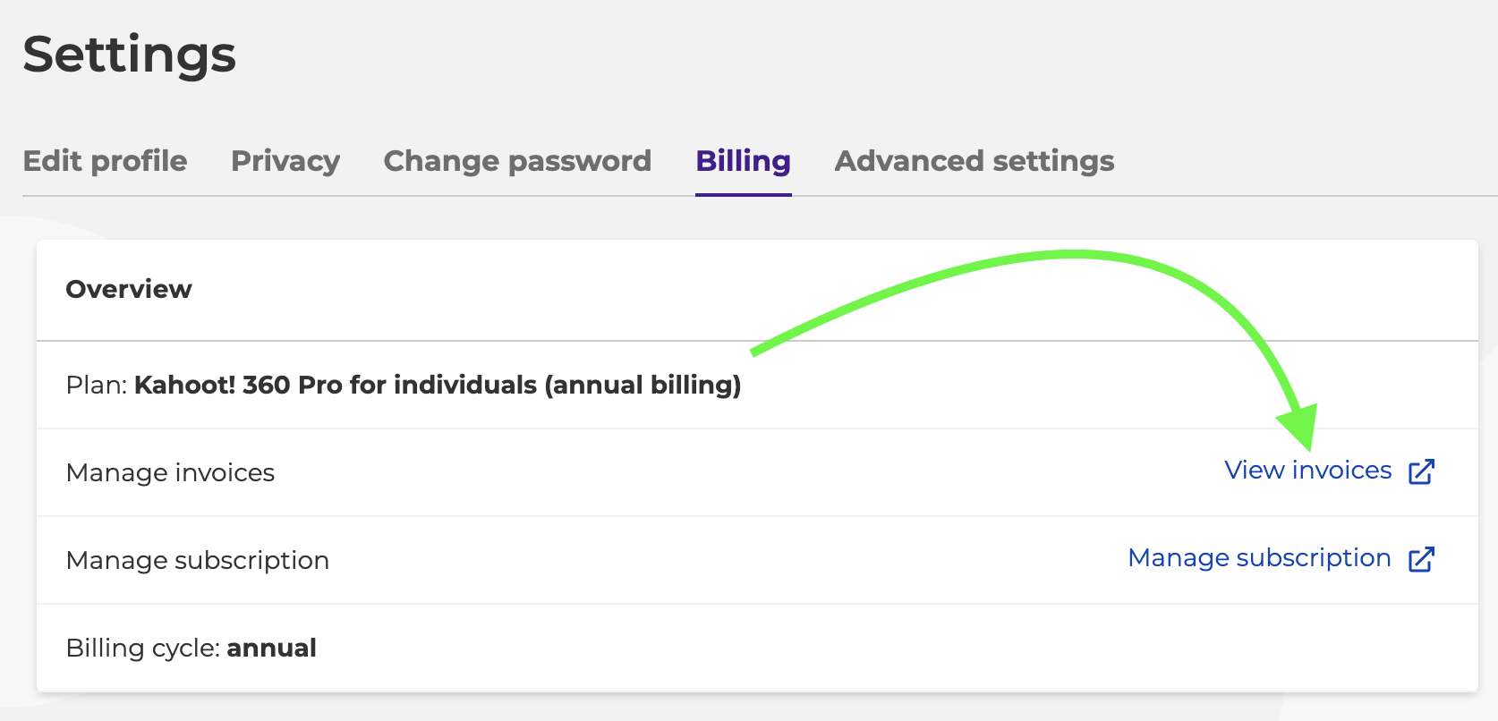This screenshot has width=1498, height=721.
Task: Click the Overview section heading
Action: [129, 289]
